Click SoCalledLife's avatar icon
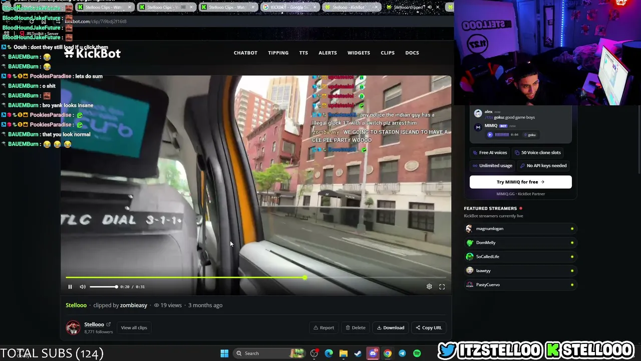This screenshot has width=641, height=361. [469, 257]
